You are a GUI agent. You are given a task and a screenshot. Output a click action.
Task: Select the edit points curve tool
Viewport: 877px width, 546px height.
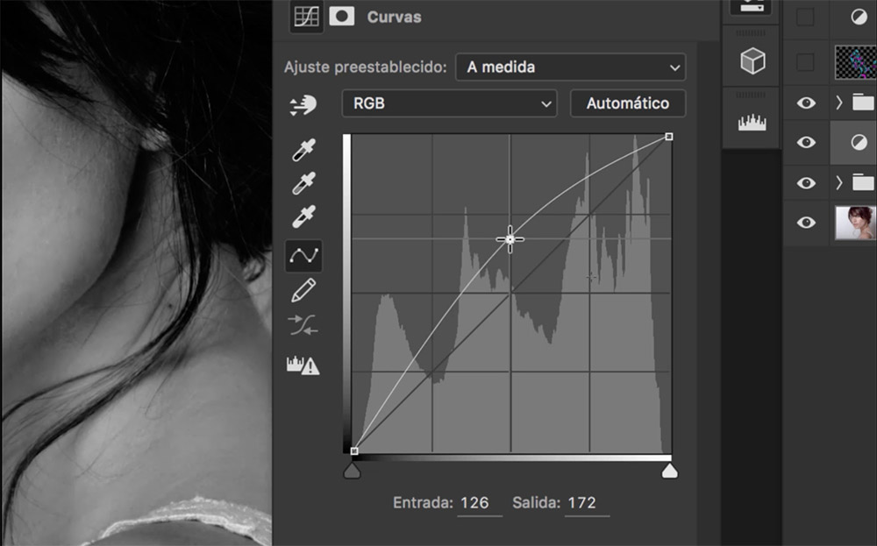click(303, 256)
